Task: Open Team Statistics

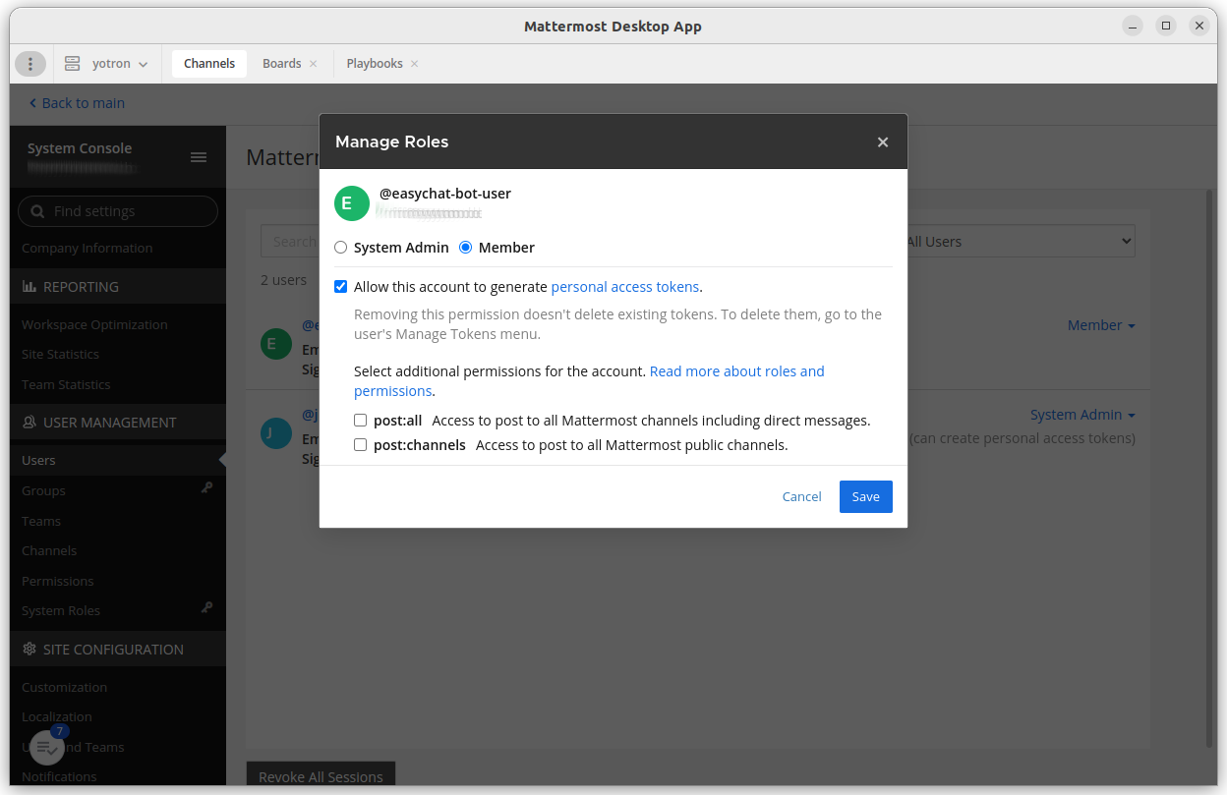Action: [66, 385]
